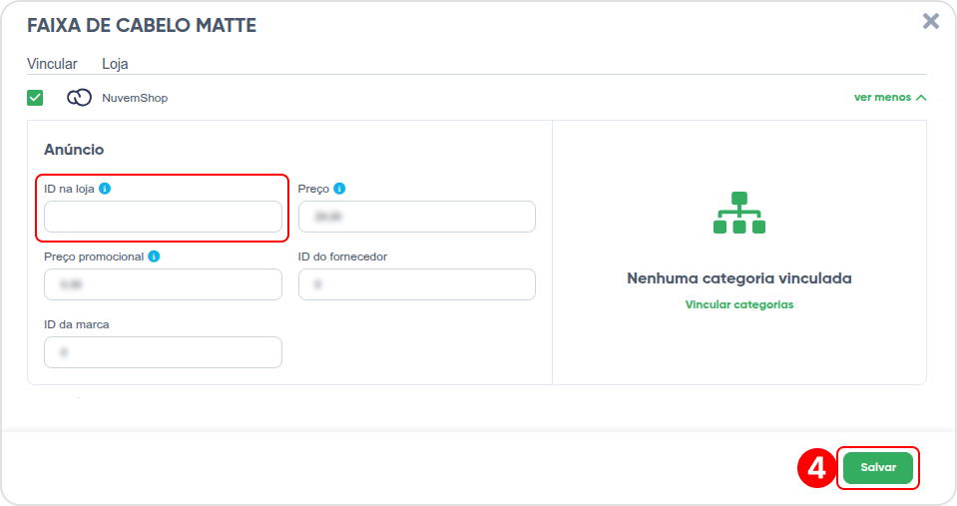Click the NuvemShop cloud logo icon

coord(80,98)
